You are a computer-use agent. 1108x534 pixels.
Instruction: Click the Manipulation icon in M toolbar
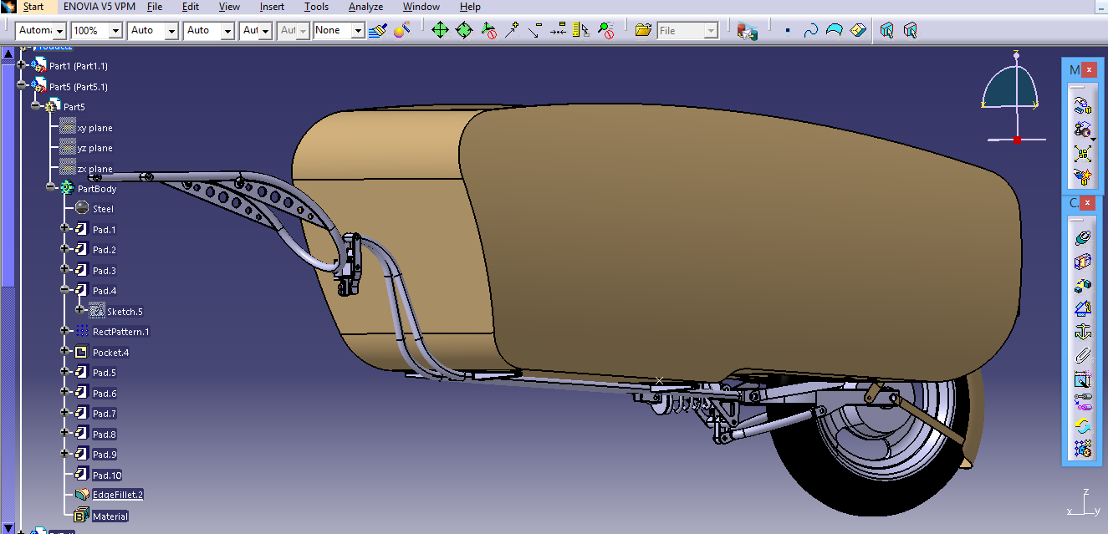click(x=1083, y=105)
